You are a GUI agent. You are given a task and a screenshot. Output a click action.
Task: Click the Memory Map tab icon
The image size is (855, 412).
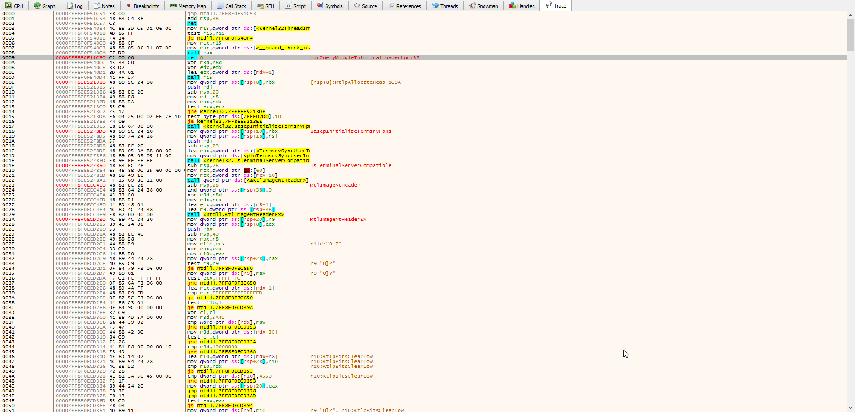click(x=174, y=6)
